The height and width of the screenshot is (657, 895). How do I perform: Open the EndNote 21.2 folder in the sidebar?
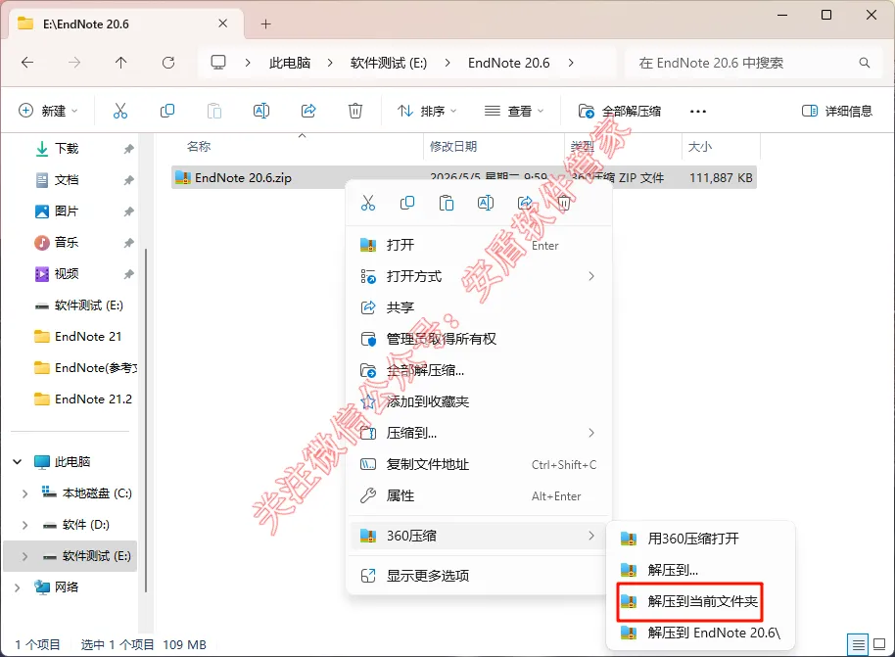tap(93, 399)
